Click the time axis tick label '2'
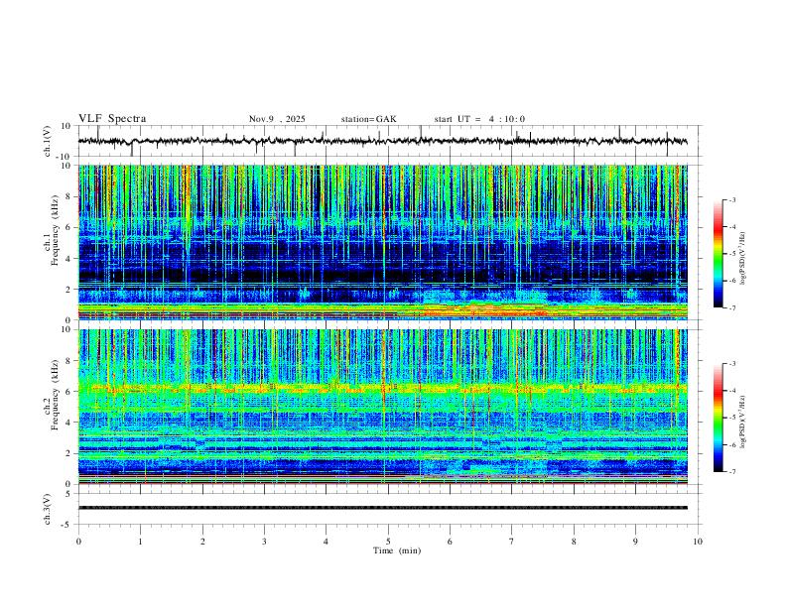The height and width of the screenshot is (607, 786). click(202, 542)
